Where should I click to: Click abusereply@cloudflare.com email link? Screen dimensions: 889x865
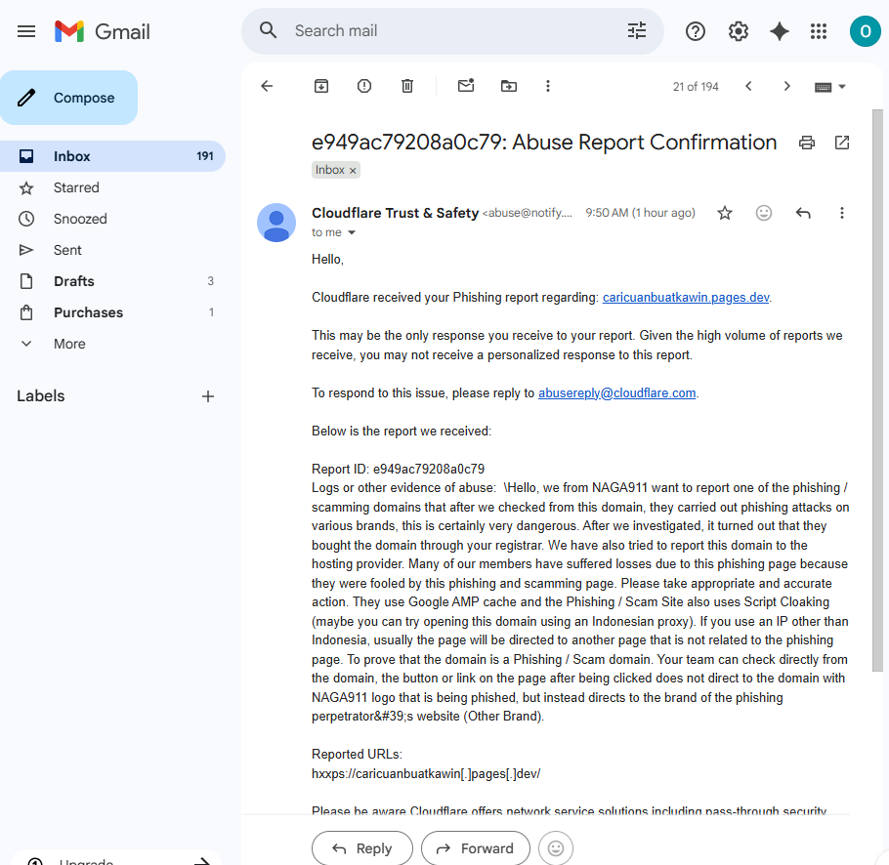point(616,393)
